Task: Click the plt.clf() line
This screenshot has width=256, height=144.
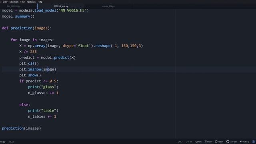Action: (29, 63)
